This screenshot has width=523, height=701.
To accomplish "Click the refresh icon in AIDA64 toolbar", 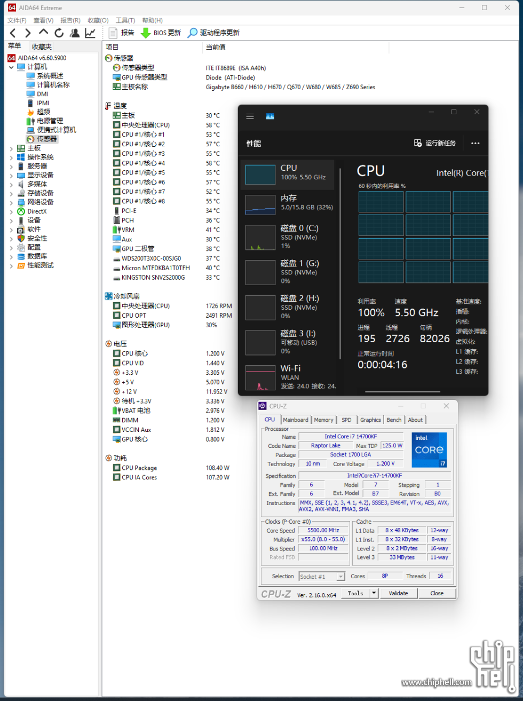I will point(59,33).
